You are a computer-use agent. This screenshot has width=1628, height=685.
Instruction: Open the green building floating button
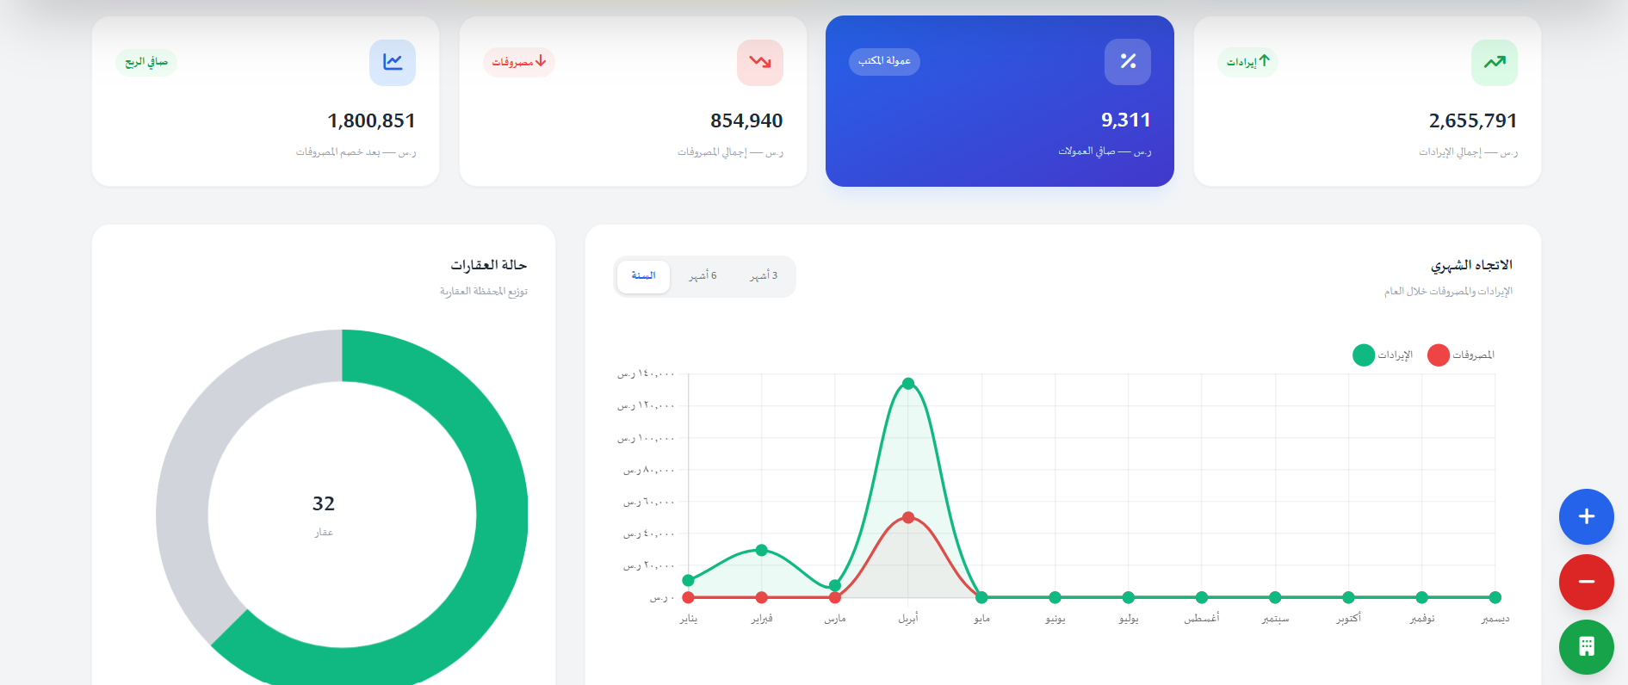pyautogui.click(x=1586, y=647)
